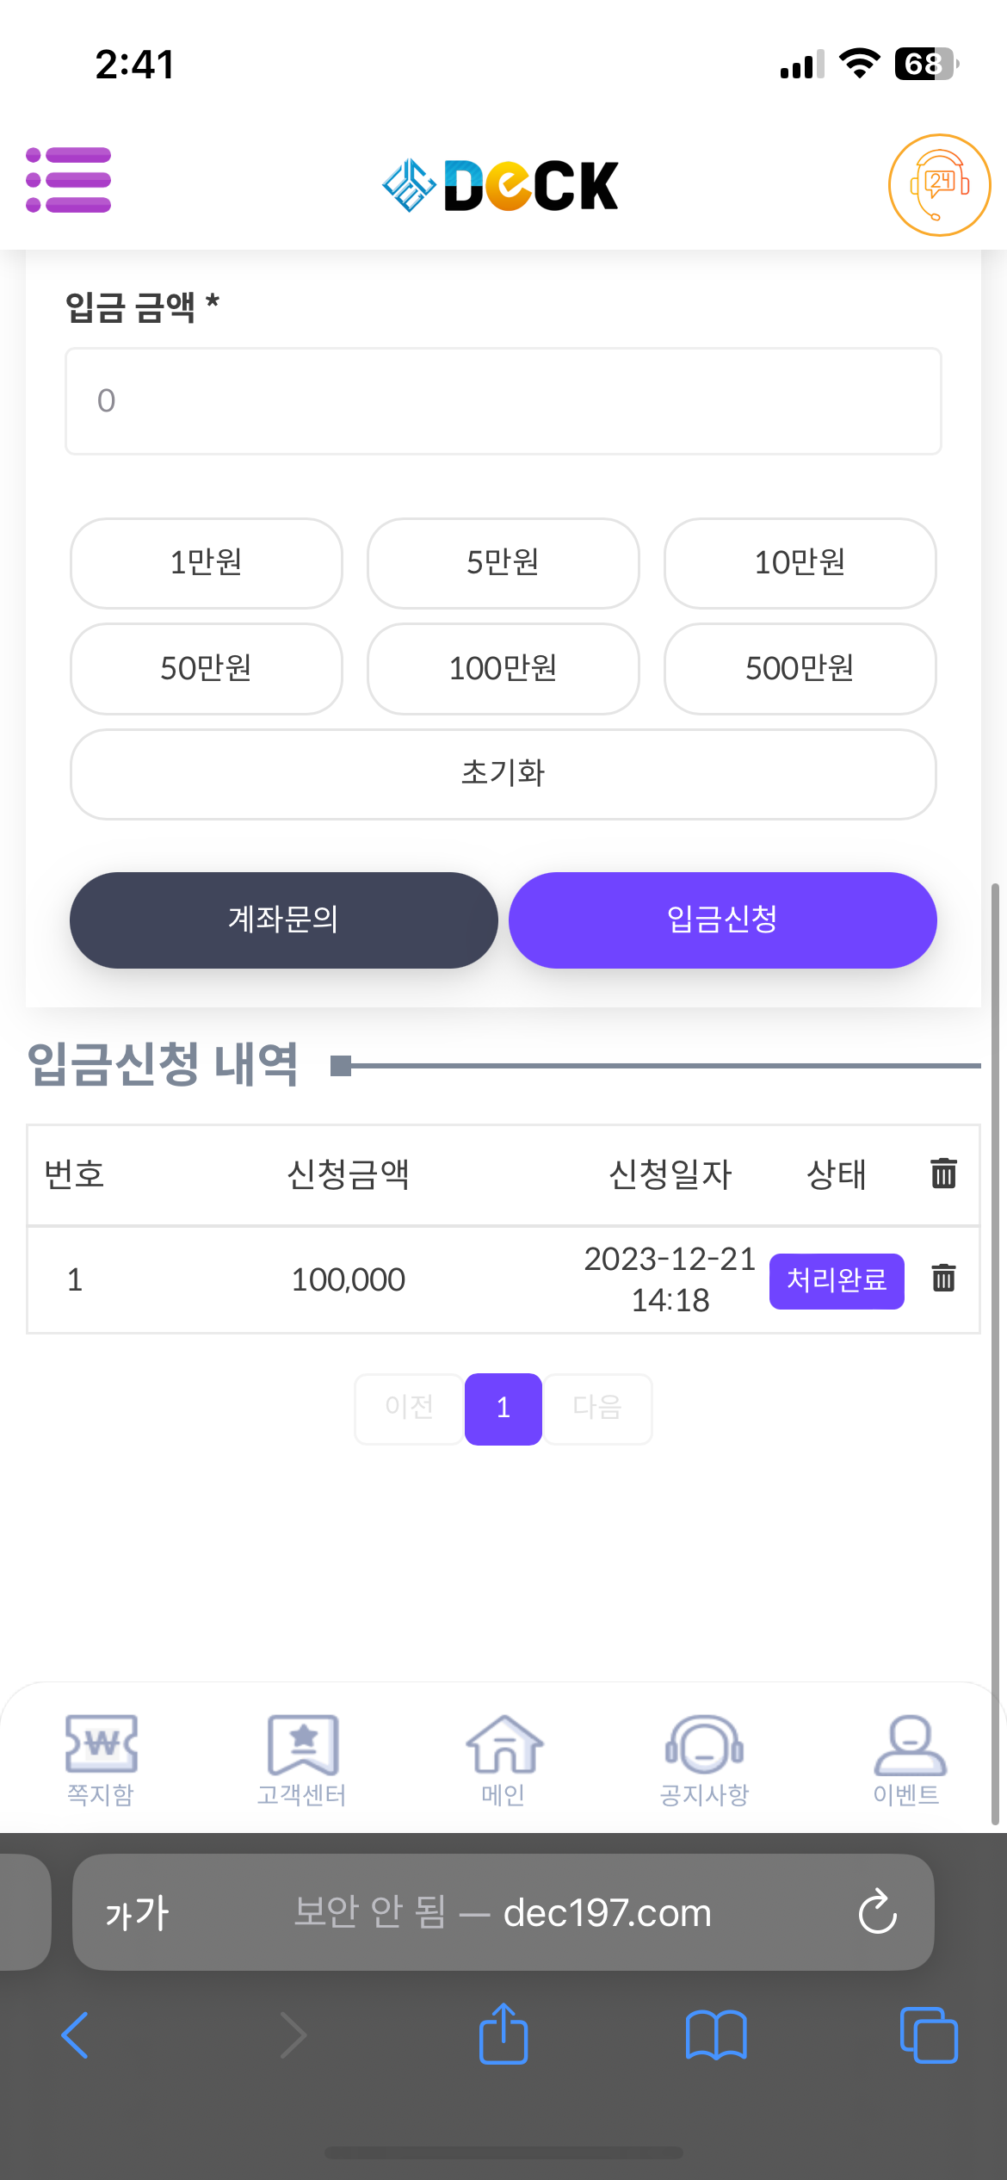Show Safari tabs overview
This screenshot has height=2180, width=1007.
(x=928, y=2034)
